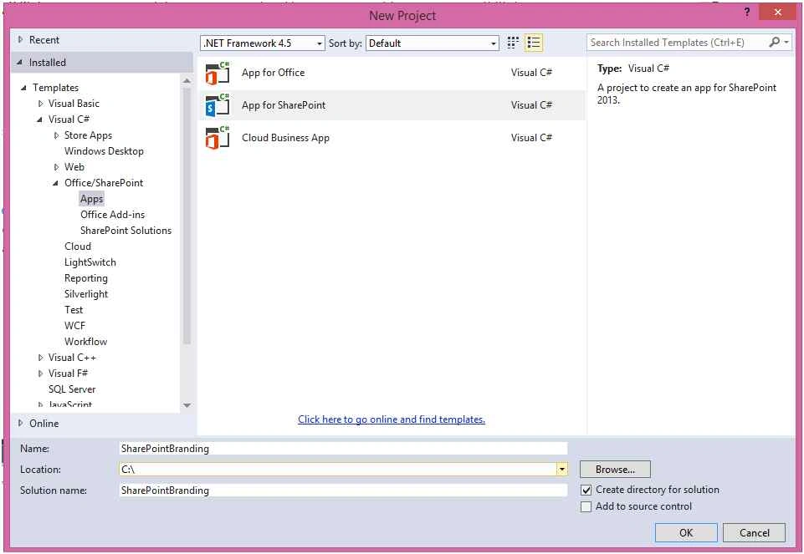Select the Silverlight category

click(x=85, y=294)
